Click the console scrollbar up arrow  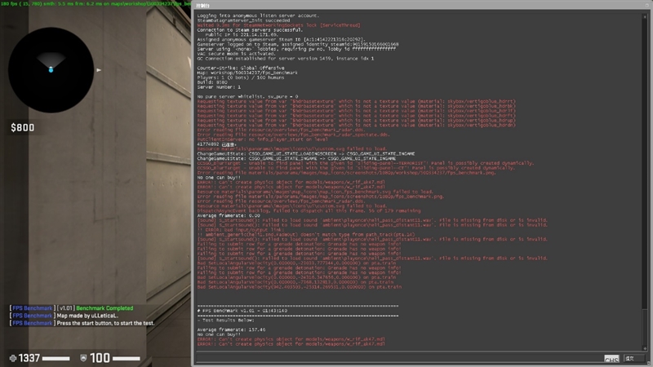645,17
